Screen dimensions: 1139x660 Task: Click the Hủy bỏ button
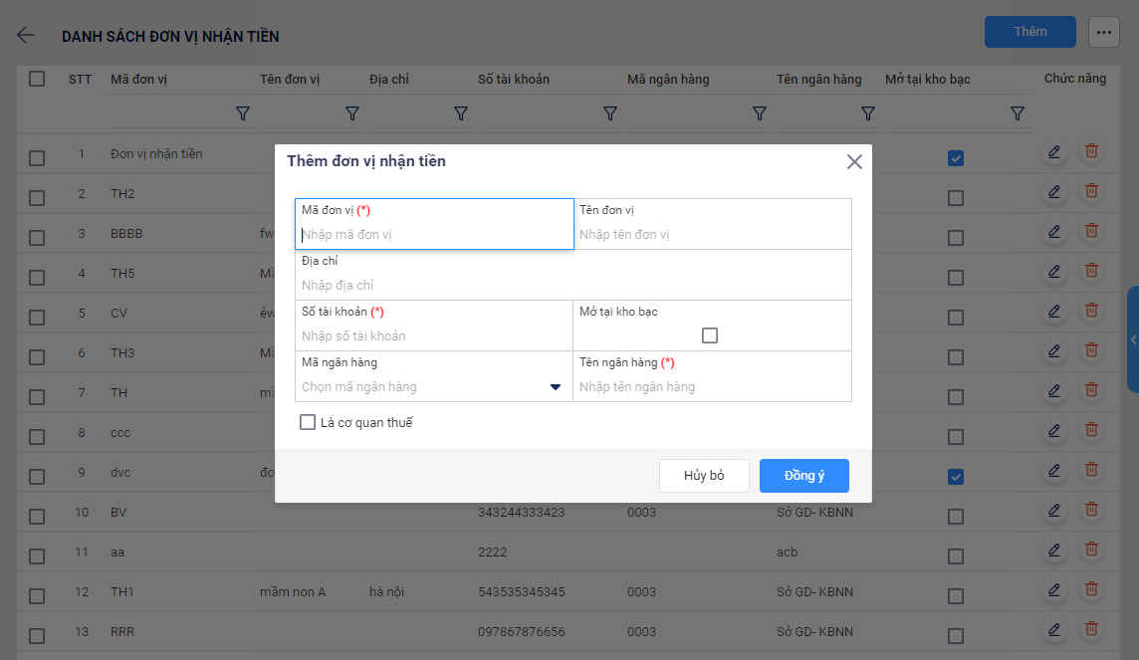tap(704, 476)
